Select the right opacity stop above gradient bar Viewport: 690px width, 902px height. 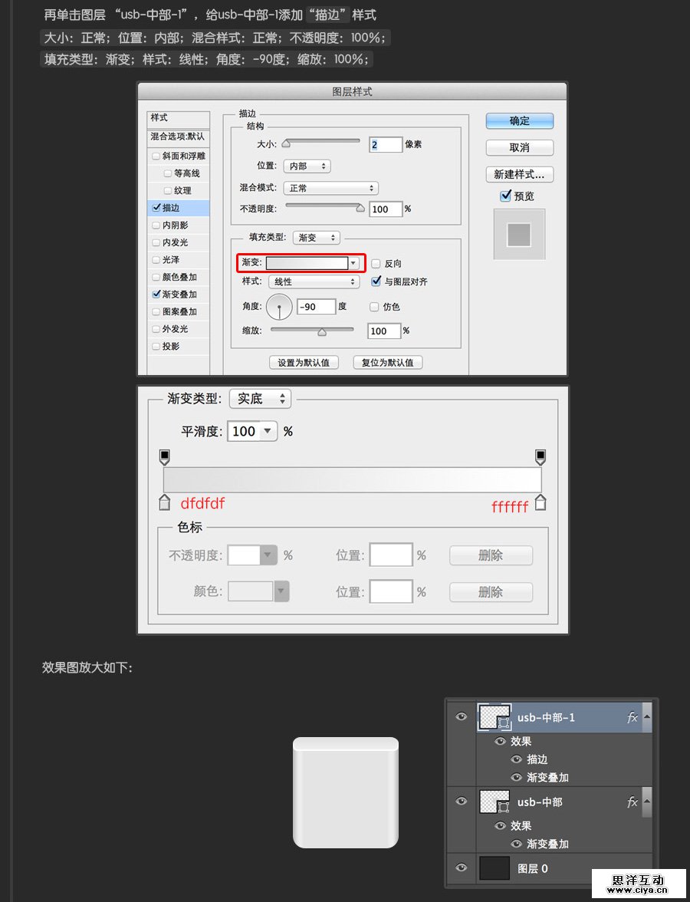[x=540, y=456]
